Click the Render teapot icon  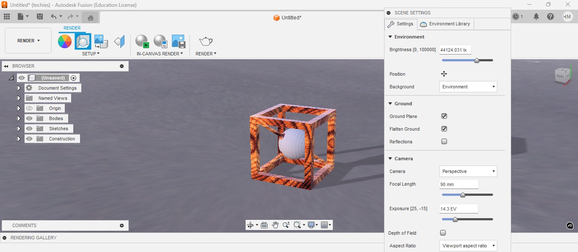click(x=206, y=41)
